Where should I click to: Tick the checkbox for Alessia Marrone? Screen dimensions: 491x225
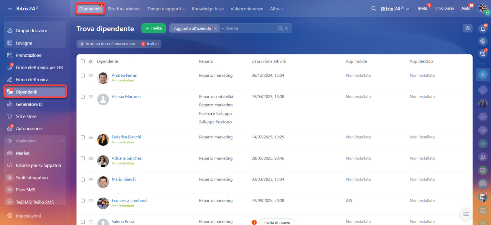pyautogui.click(x=83, y=97)
